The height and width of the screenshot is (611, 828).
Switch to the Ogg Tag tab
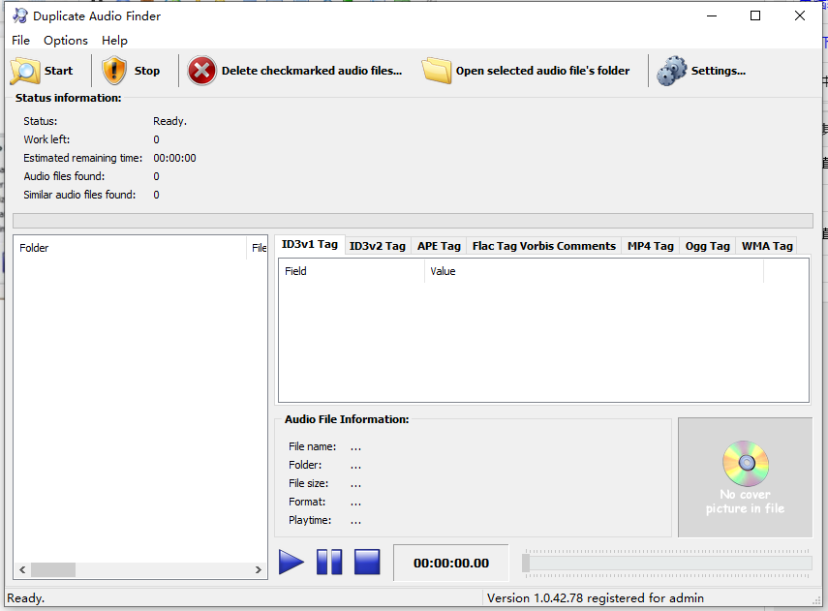click(708, 246)
